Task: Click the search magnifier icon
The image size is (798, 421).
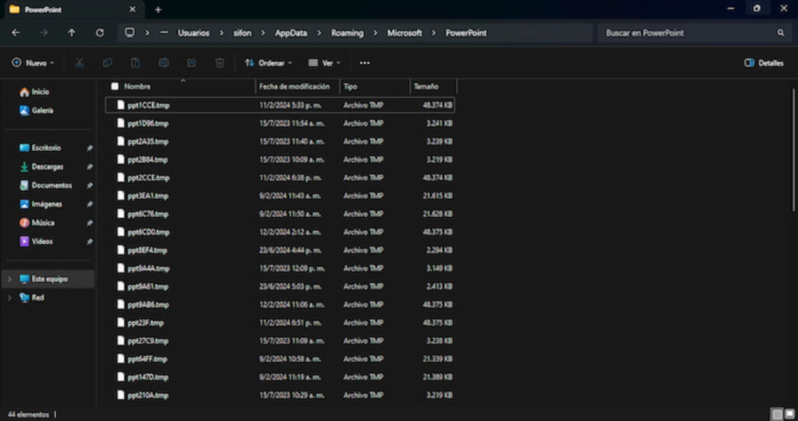Action: [x=781, y=33]
